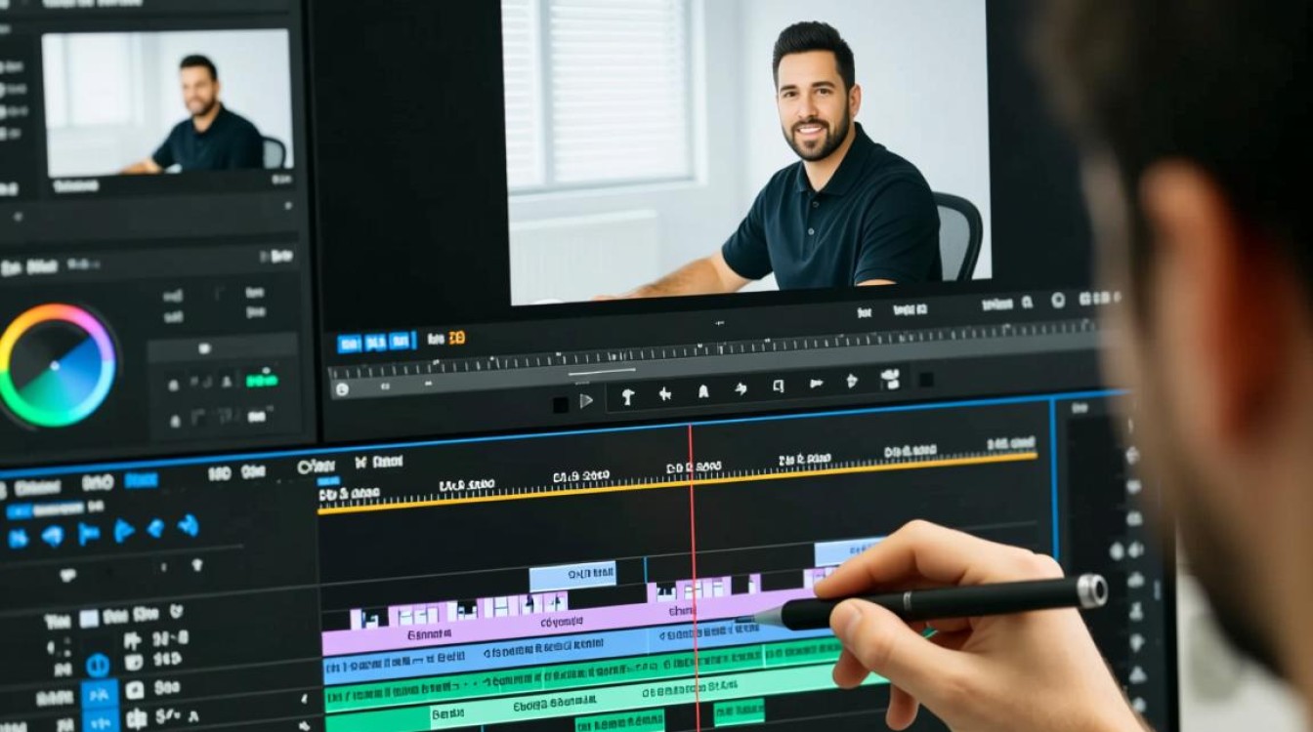
Task: Select the blue highlighted tab in timeline header
Action: (x=142, y=480)
